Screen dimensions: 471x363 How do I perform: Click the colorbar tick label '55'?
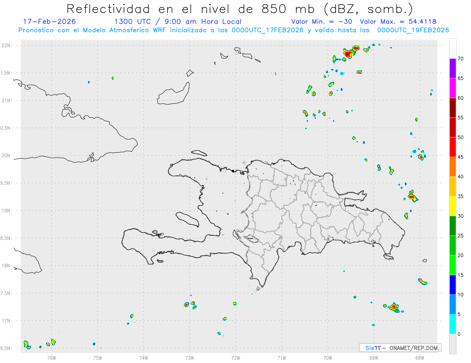pos(460,117)
